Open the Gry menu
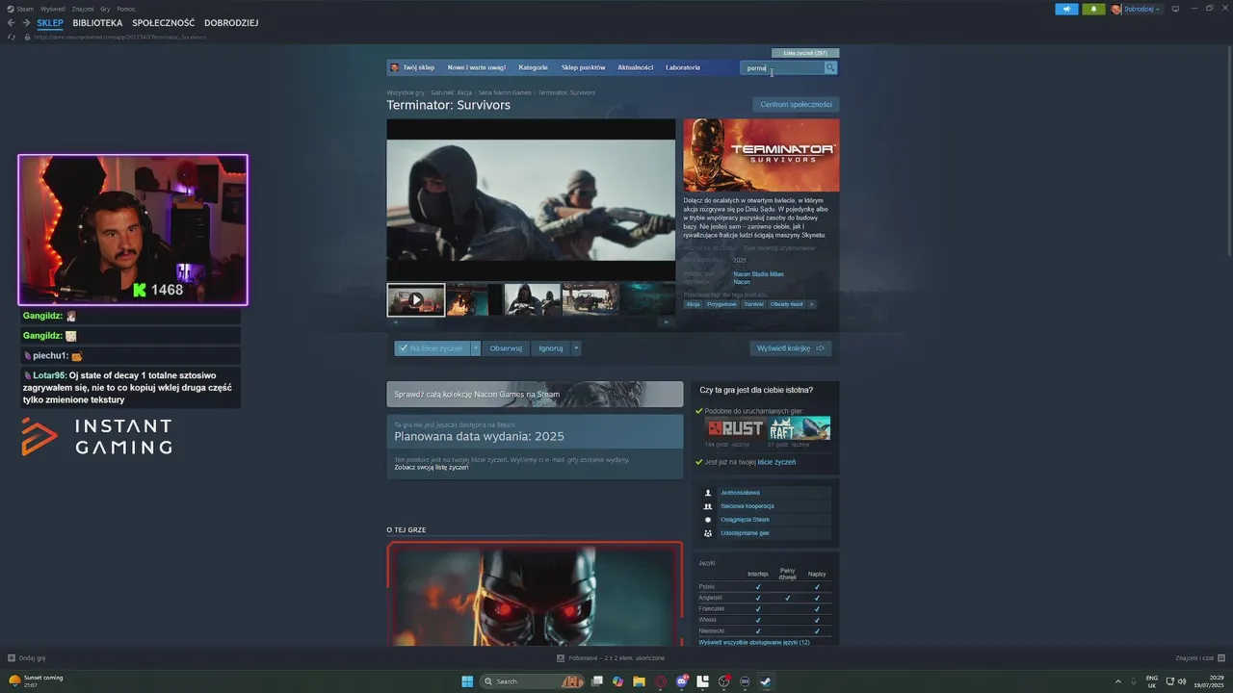Viewport: 1233px width, 693px height. coord(106,9)
